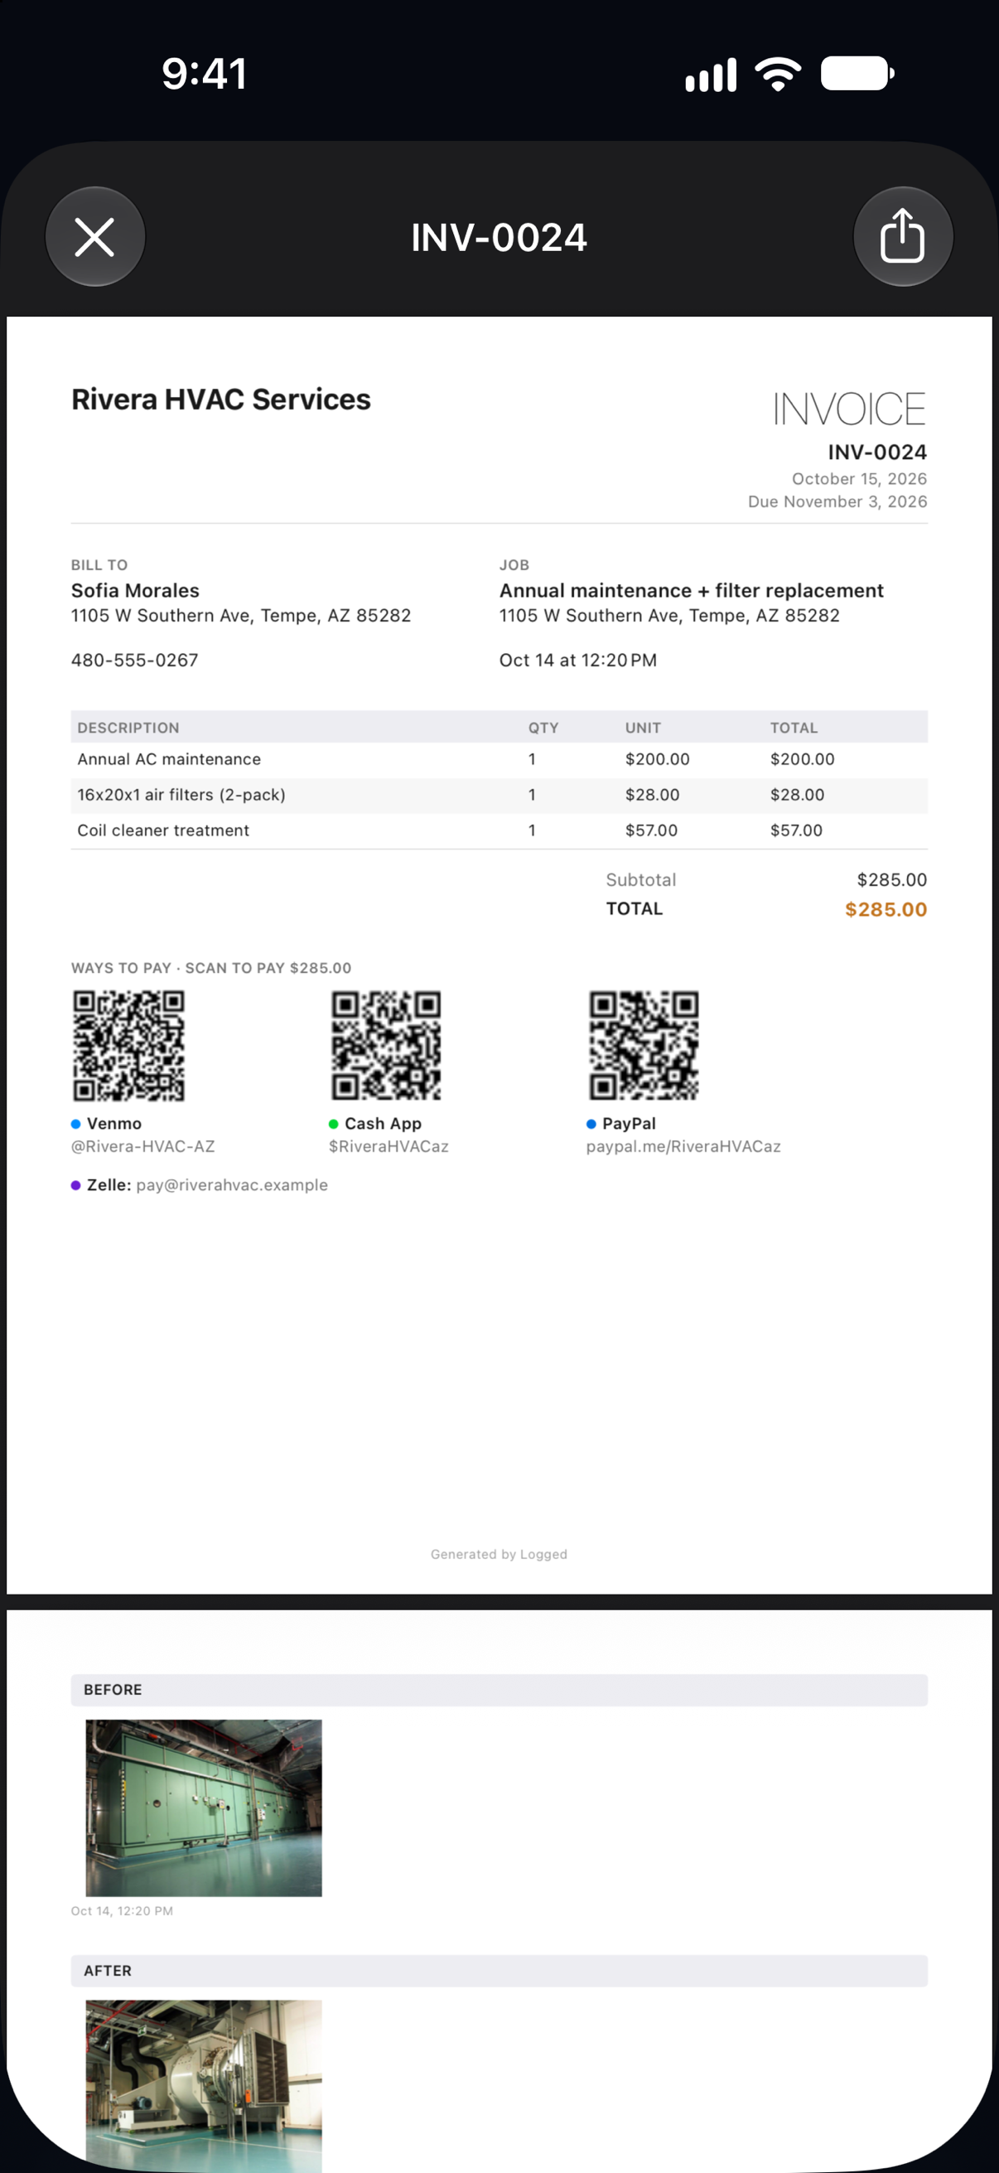Tap the Annual AC maintenance line item
Image resolution: width=999 pixels, height=2173 pixels.
pos(499,759)
